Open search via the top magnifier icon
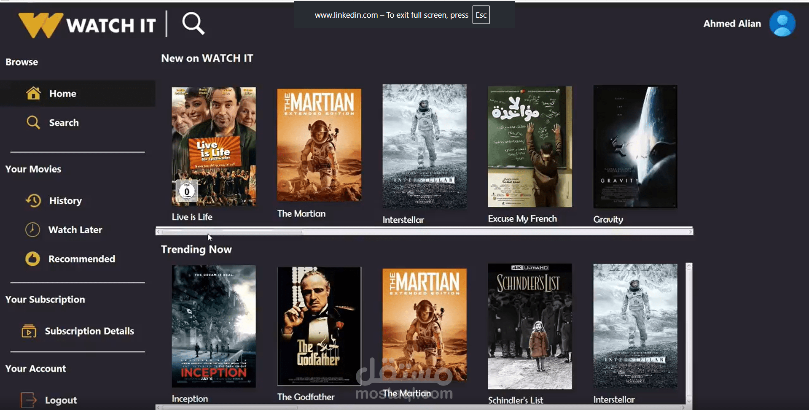 point(193,23)
